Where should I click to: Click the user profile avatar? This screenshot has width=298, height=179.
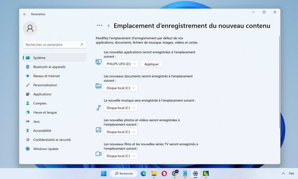coord(30,28)
